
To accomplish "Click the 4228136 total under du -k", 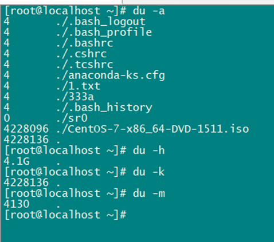I will [26, 183].
